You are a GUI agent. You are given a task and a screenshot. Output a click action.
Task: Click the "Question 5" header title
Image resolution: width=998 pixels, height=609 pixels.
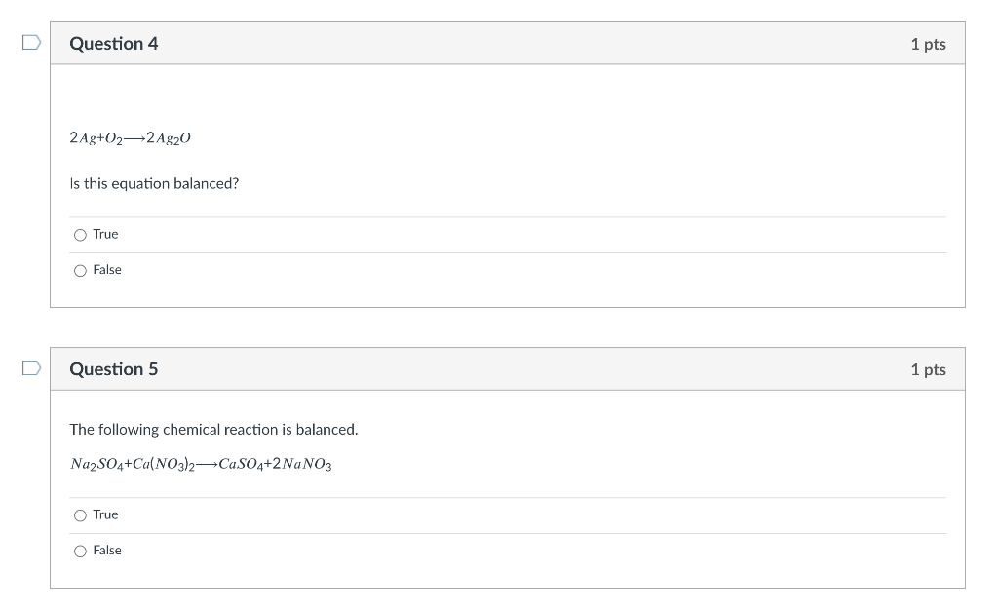tap(113, 369)
